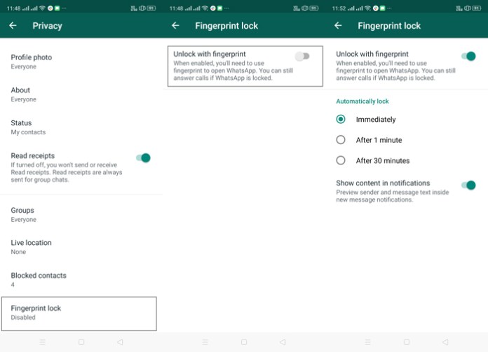The height and width of the screenshot is (352, 488).
Task: Tap Android back triangle below Privacy screen
Action: pos(120,342)
